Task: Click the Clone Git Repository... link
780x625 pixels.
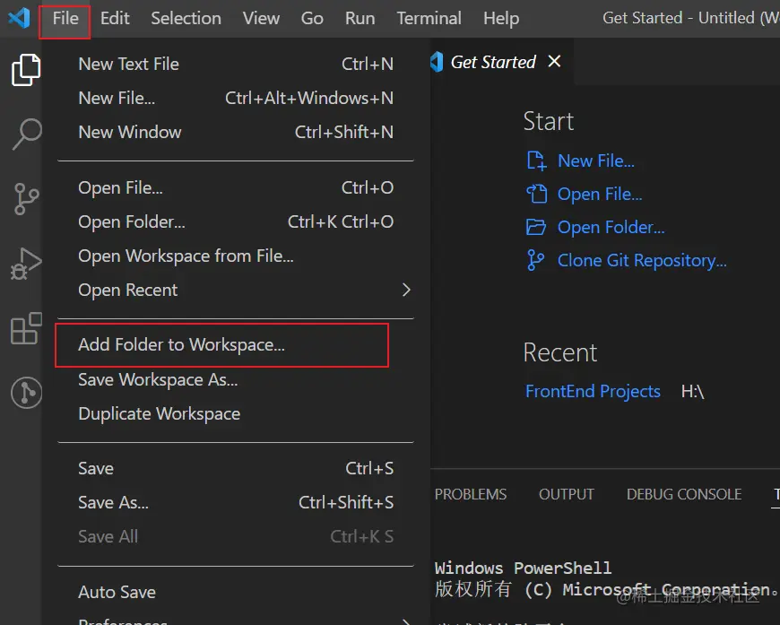Action: point(642,260)
